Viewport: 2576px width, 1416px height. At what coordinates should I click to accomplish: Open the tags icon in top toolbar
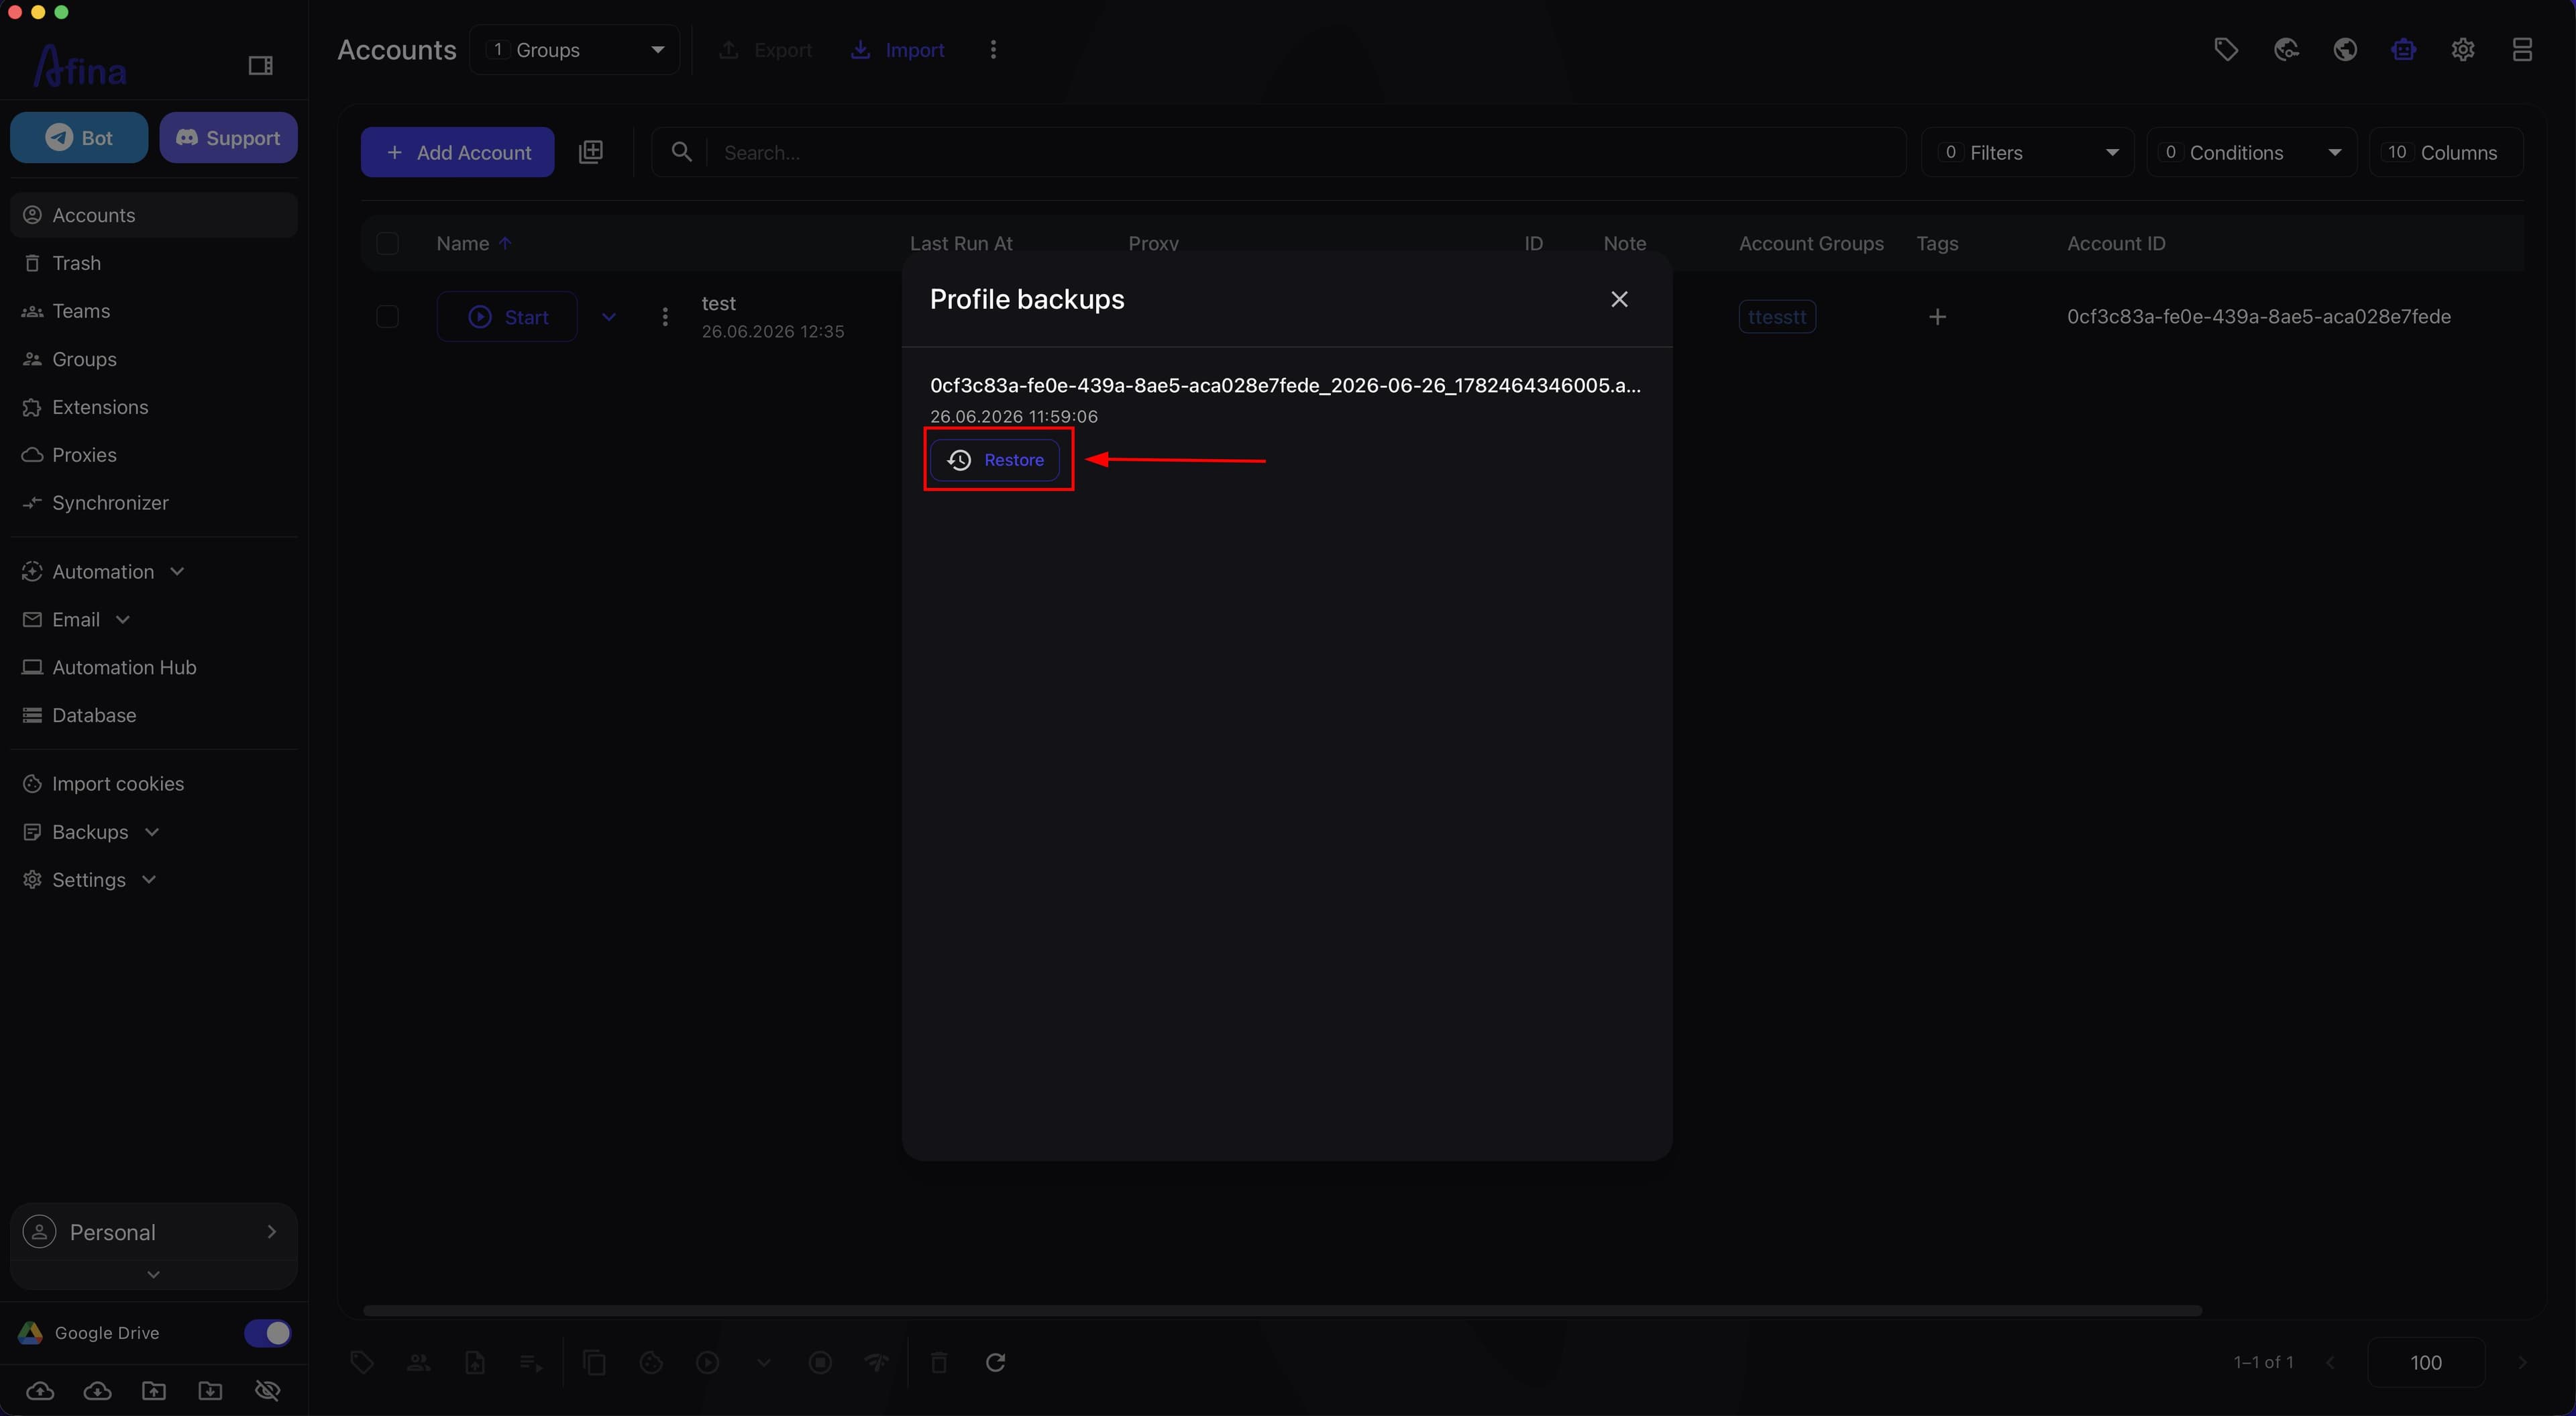pos(2226,50)
